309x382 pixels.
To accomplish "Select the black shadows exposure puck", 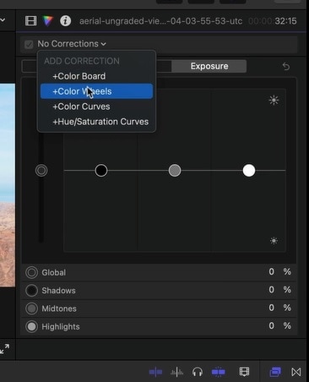I will (101, 171).
